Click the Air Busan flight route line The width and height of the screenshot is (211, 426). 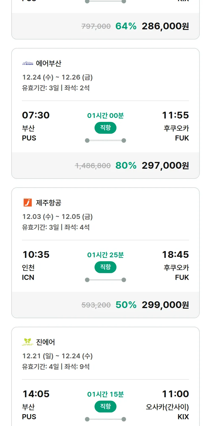[105, 140]
